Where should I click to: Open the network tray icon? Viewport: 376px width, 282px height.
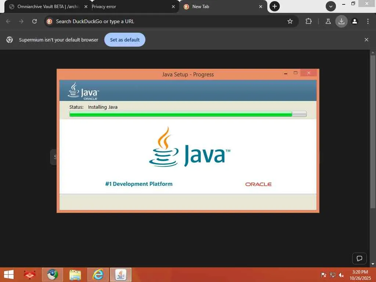pos(332,275)
